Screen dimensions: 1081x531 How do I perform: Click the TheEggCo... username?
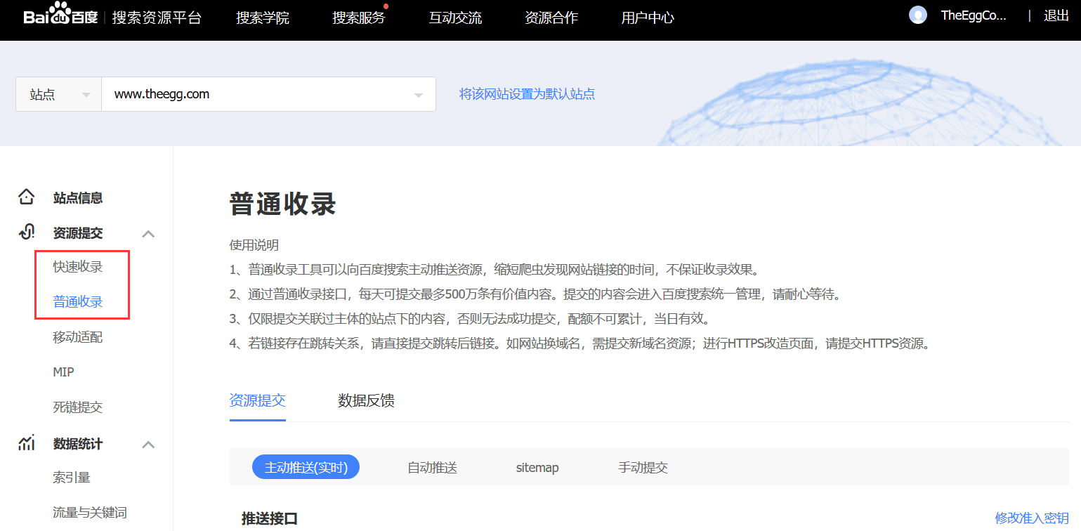[x=974, y=15]
